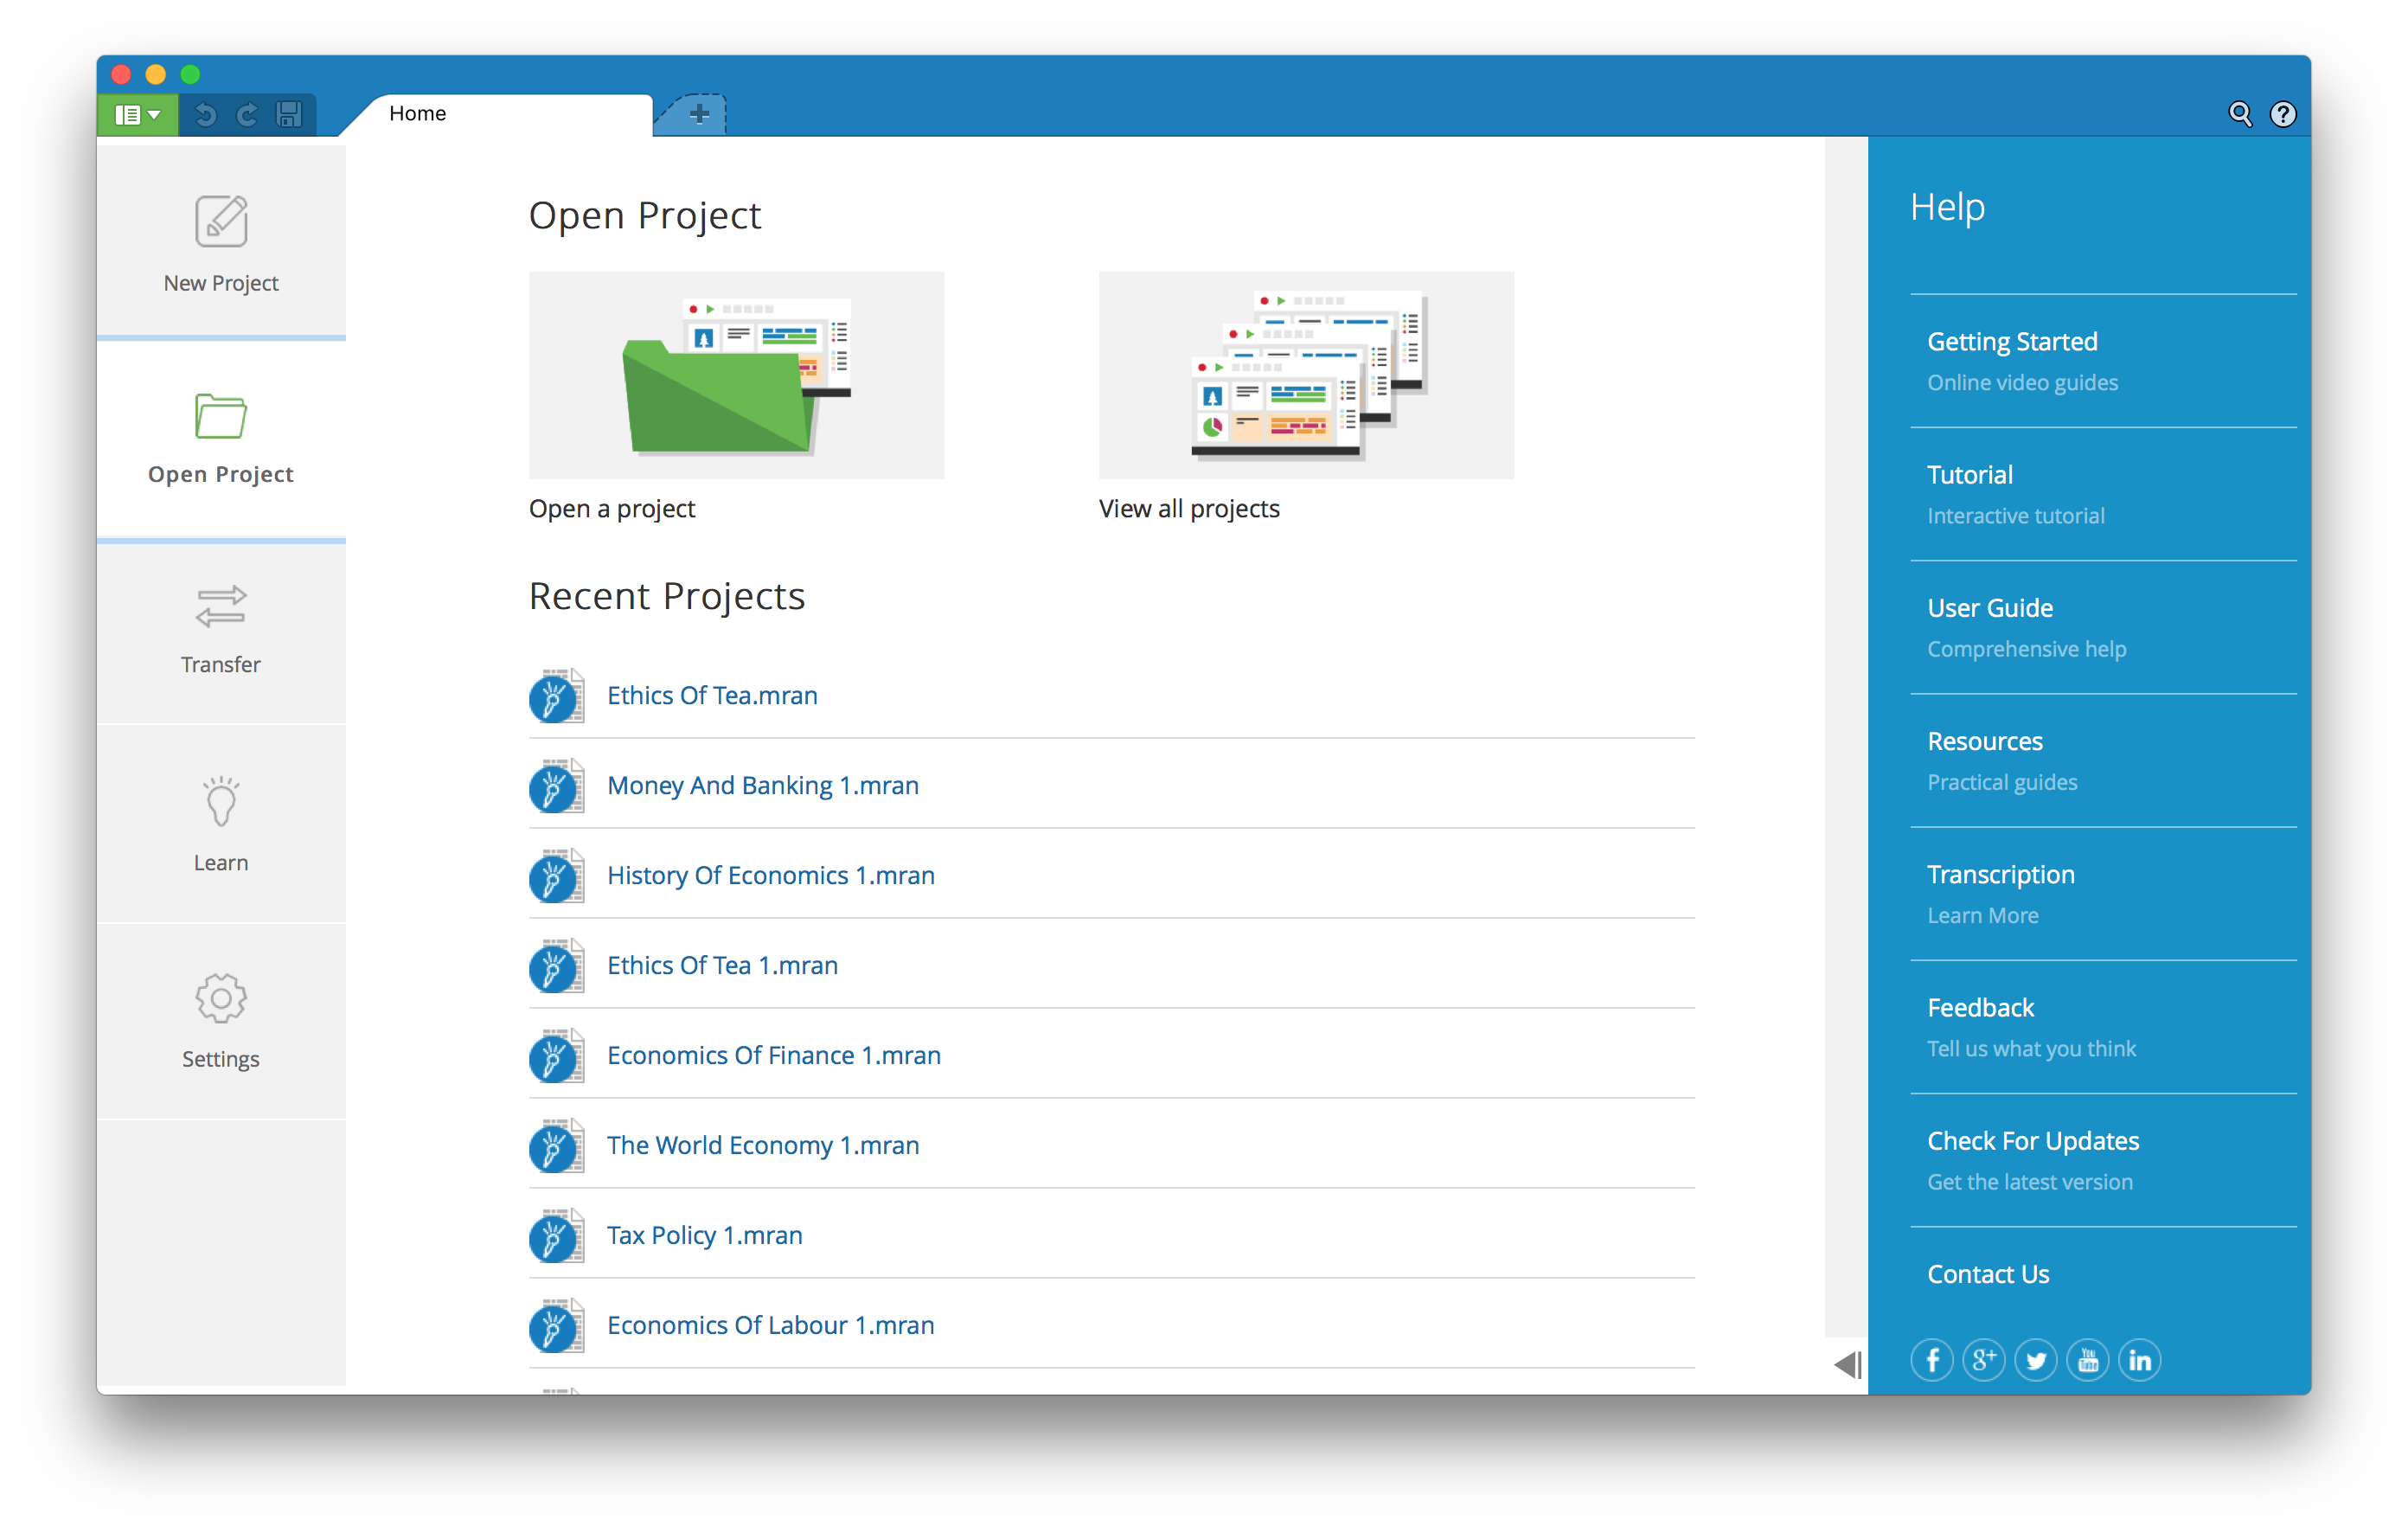Image resolution: width=2408 pixels, height=1533 pixels.
Task: Click the Getting Started help link
Action: point(2012,342)
